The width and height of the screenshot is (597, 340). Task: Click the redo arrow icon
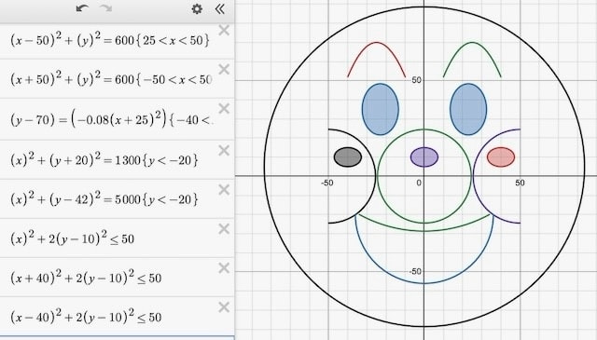pyautogui.click(x=105, y=8)
